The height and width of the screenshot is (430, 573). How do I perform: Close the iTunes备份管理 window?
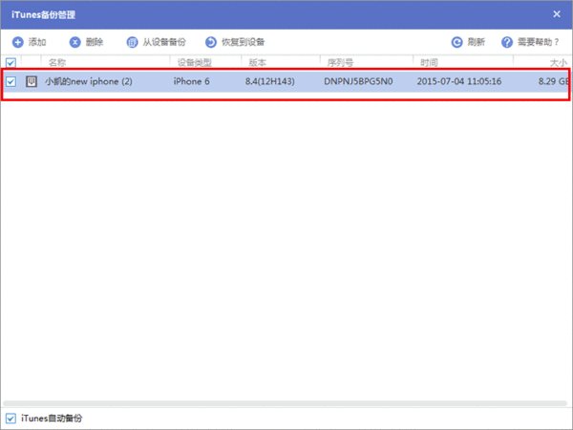click(x=557, y=14)
